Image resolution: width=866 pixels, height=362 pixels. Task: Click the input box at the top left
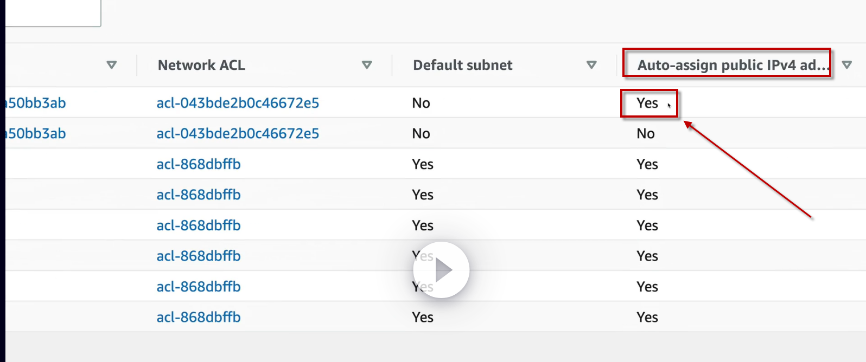(x=53, y=12)
